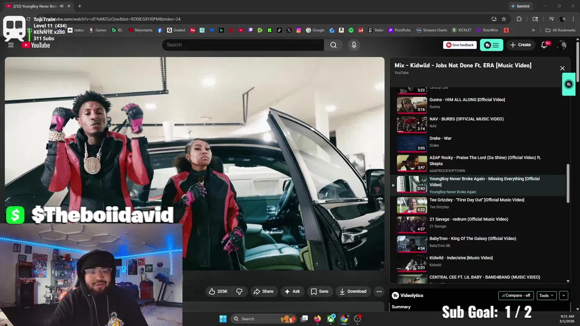
Task: Open the RotoWire bookmark
Action: click(x=487, y=30)
